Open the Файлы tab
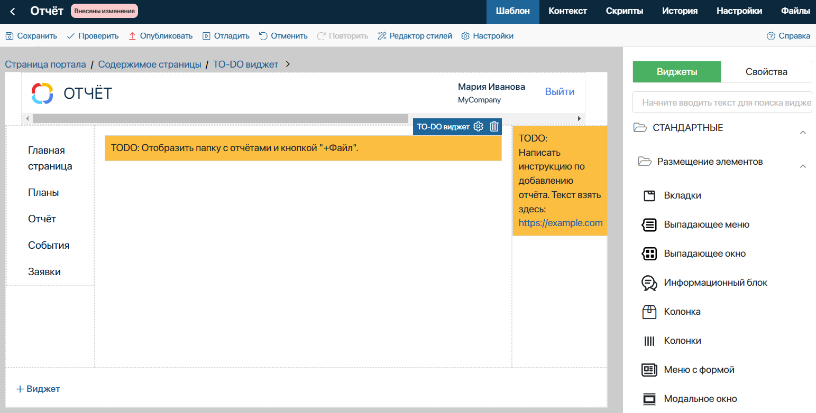The width and height of the screenshot is (816, 413). pos(795,11)
